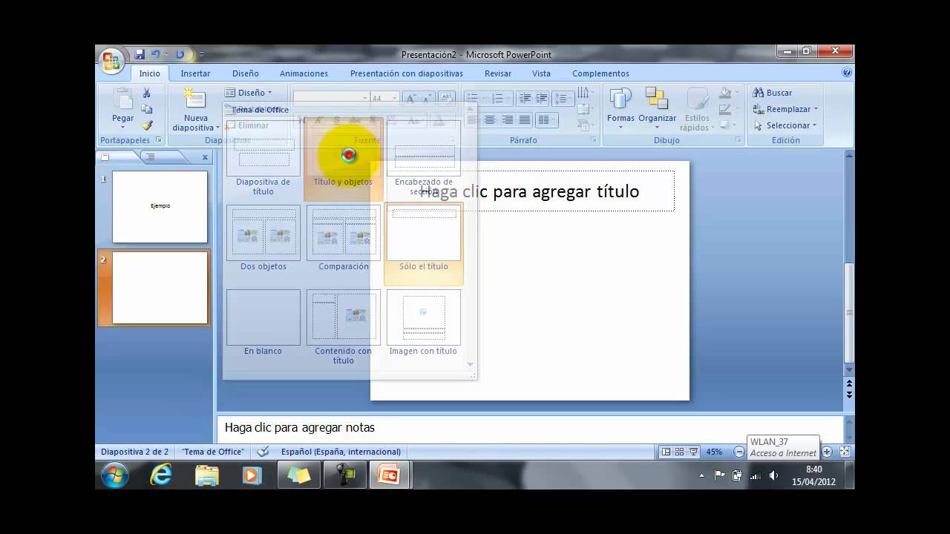Open PowerPoint Help question mark
950x534 pixels.
[847, 73]
